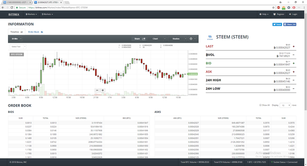Open the red AdBlock extension icon
This screenshot has width=307, height=166.
(278, 8)
